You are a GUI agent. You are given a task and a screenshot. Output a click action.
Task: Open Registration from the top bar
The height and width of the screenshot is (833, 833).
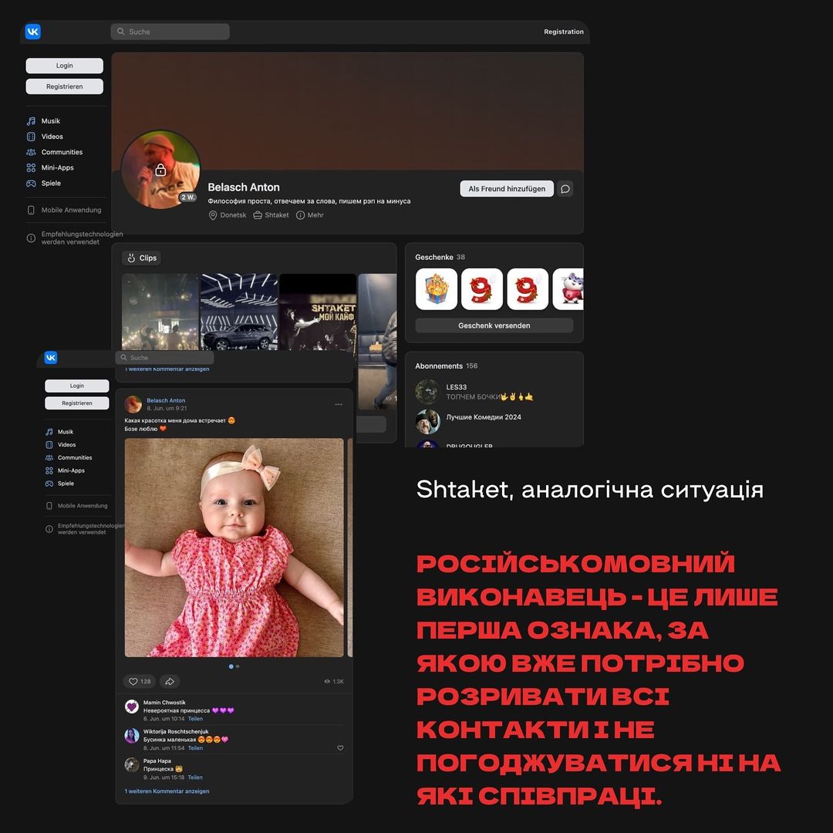click(563, 32)
